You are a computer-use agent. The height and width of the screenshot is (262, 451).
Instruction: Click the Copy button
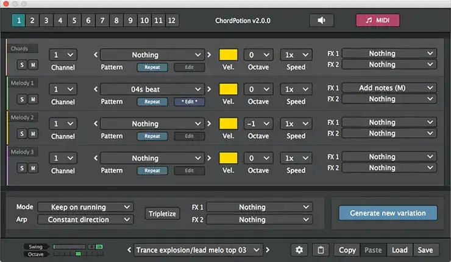(x=347, y=250)
